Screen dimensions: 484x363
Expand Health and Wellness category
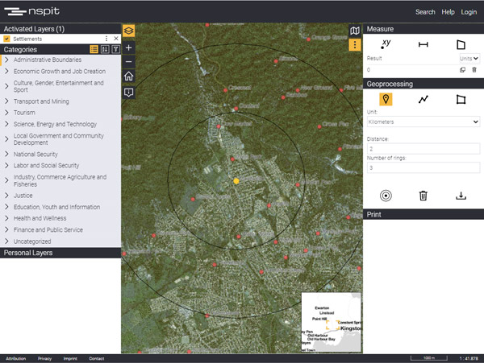click(6, 218)
